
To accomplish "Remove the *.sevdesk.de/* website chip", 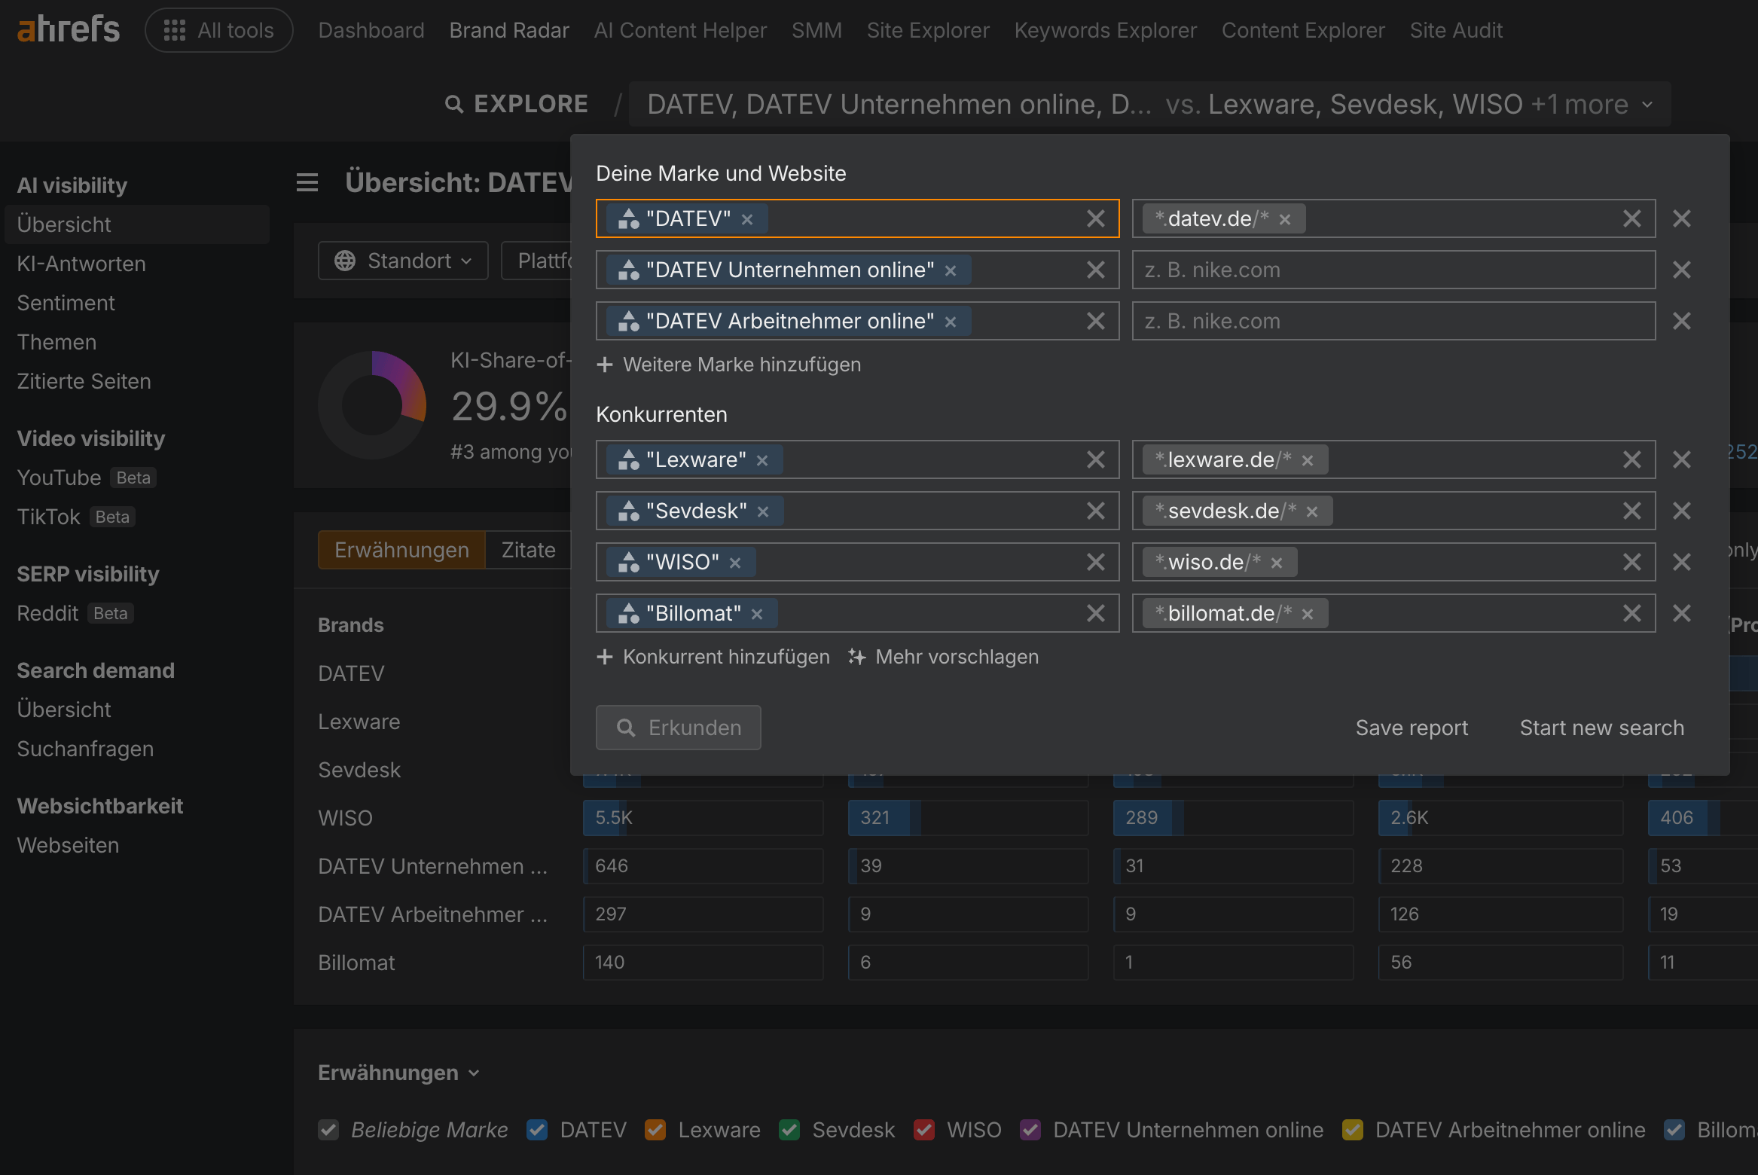I will pos(1312,511).
